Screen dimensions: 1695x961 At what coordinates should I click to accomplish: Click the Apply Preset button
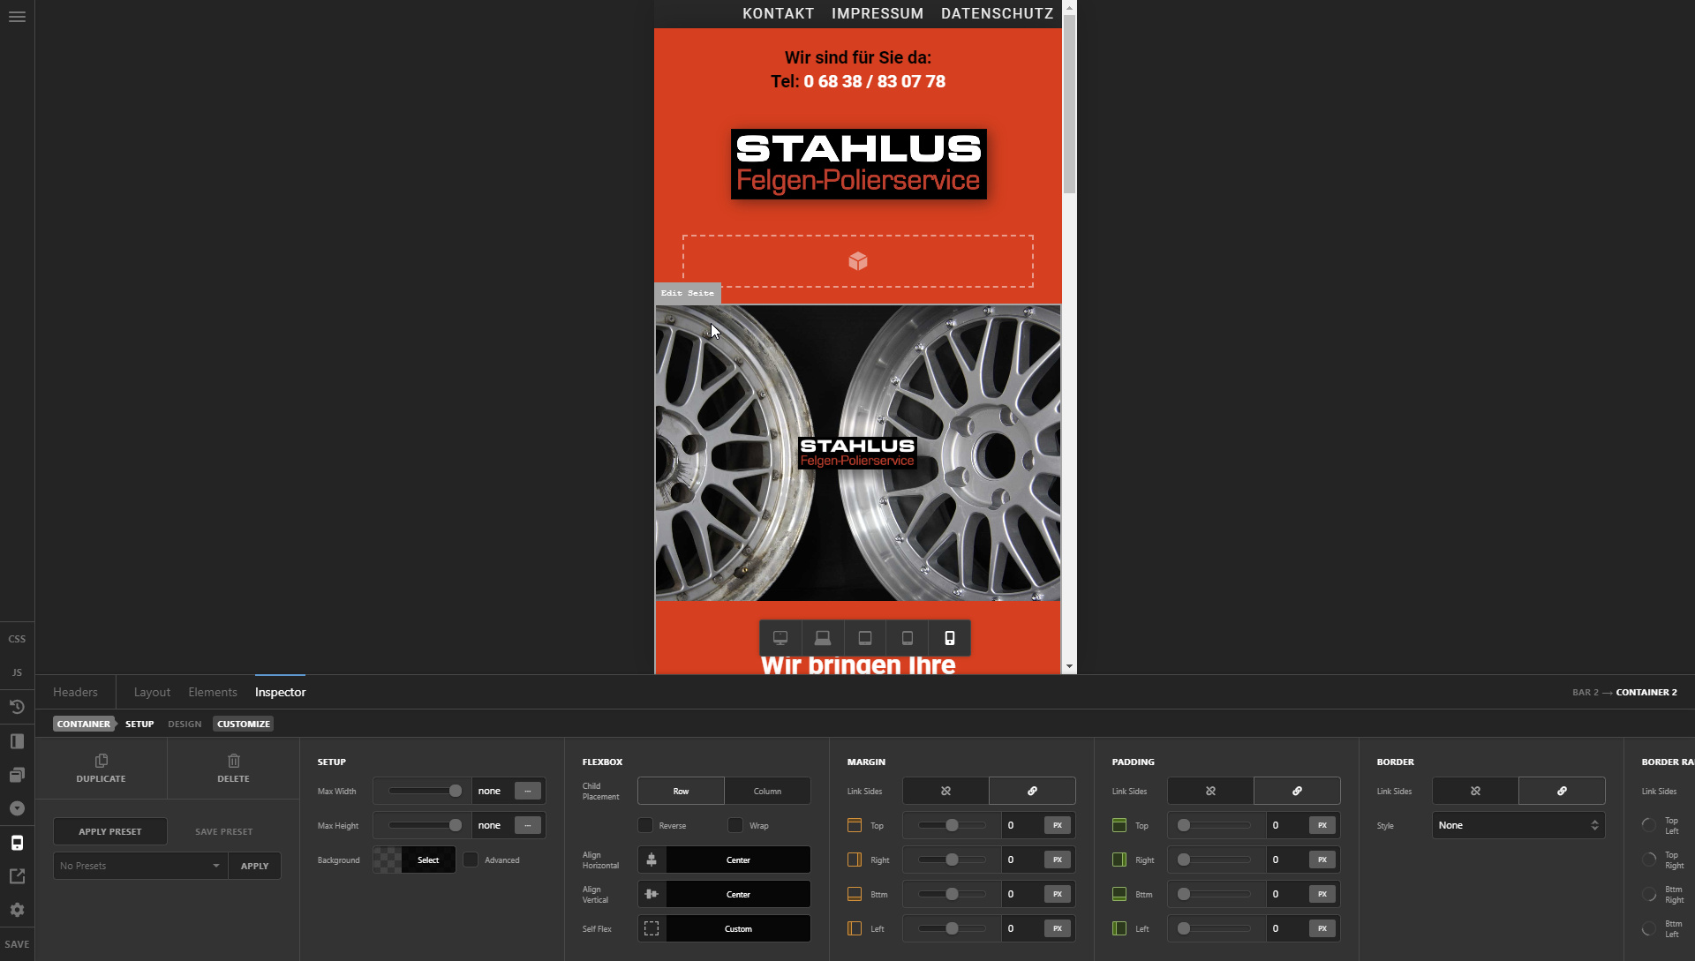click(x=110, y=831)
